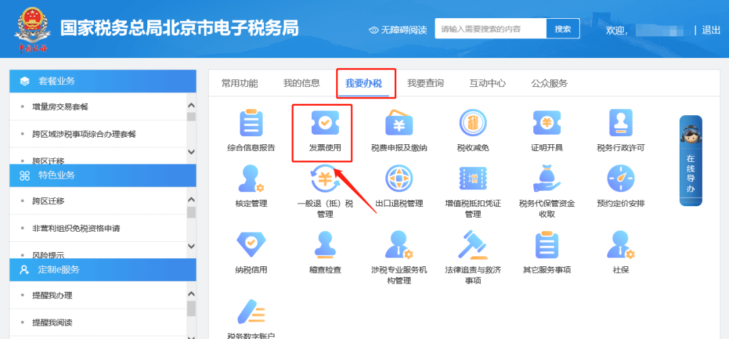Open 税务代保管资金收取 icon
This screenshot has height=339, width=729.
[547, 179]
